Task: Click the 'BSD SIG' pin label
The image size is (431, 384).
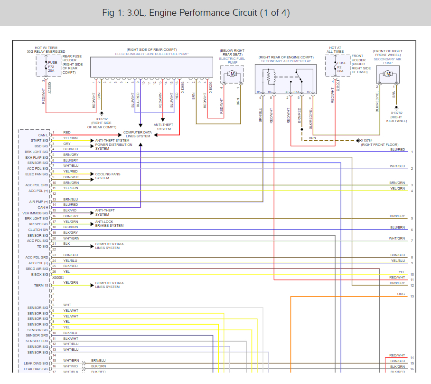Action: [41, 146]
